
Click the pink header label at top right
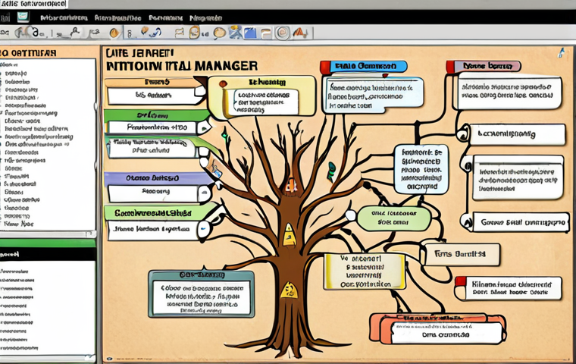click(487, 66)
